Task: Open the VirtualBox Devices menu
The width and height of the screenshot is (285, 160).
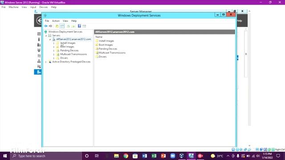Action: 44,7
